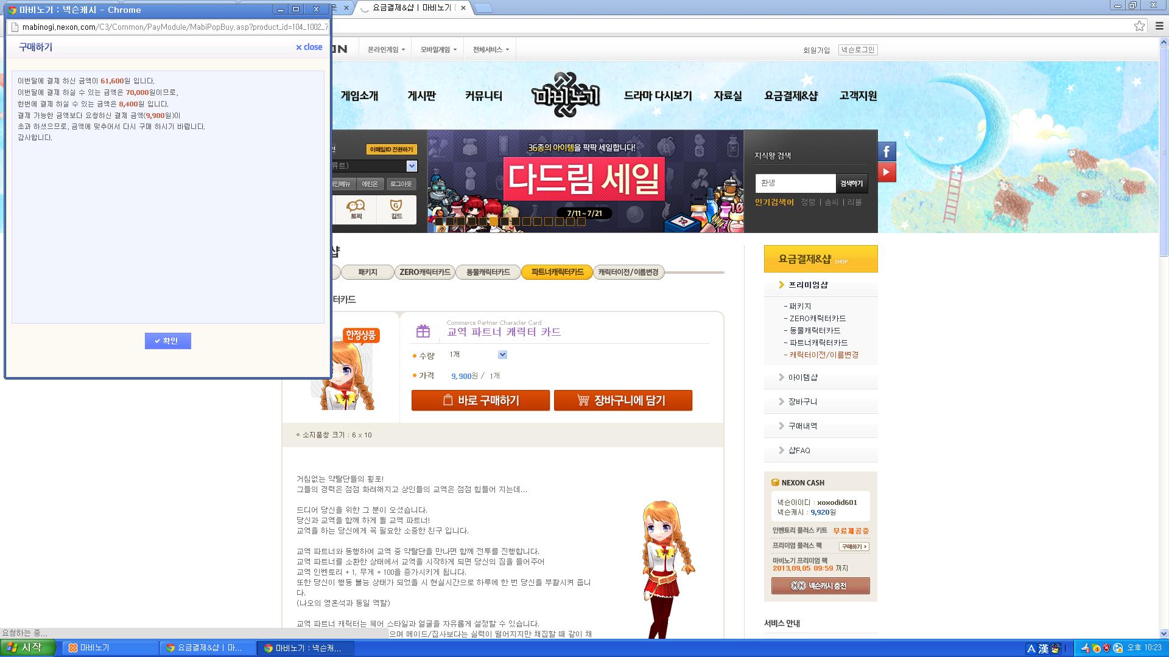
Task: Expand the 모바일게임 dropdown menu
Action: pyautogui.click(x=438, y=50)
